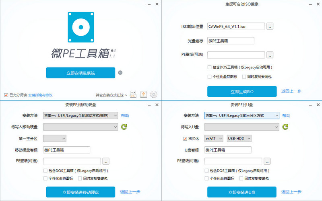Image resolution: width=322 pixels, height=201 pixels.
Task: Browse PE wallpaper in the ISO panel
Action: tap(270, 55)
